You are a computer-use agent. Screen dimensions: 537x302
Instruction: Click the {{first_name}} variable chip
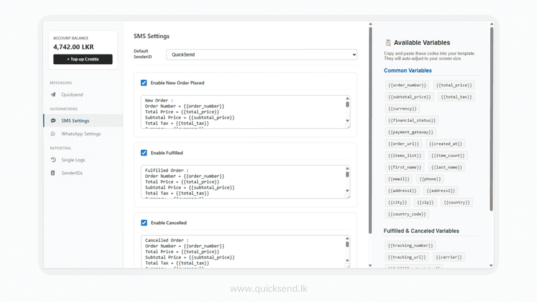[x=405, y=167]
